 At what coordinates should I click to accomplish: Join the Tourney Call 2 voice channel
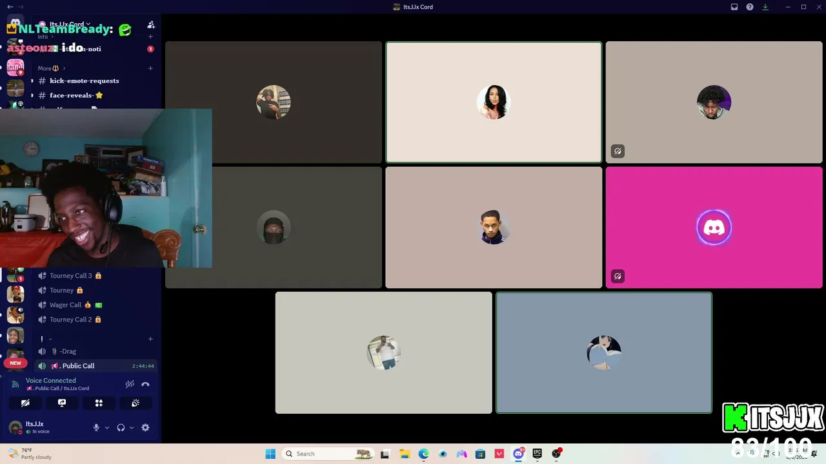pyautogui.click(x=96, y=320)
